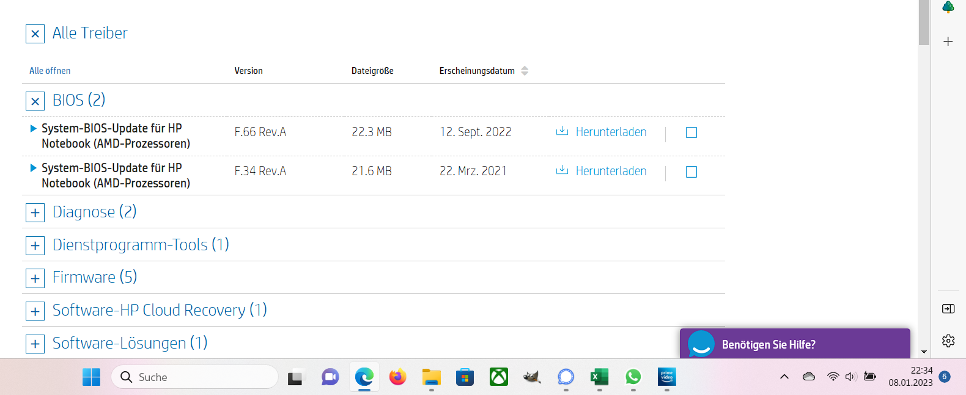This screenshot has width=966, height=395.
Task: Expand the Software-Lösungen (1) category
Action: [x=35, y=344]
